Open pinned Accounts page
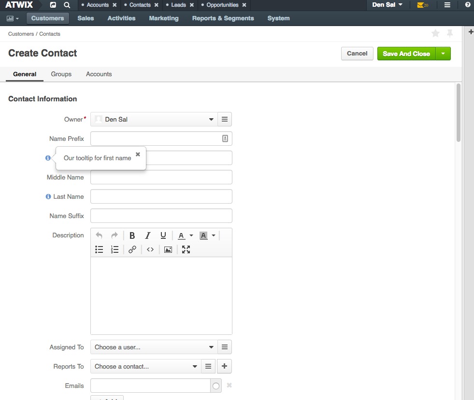The height and width of the screenshot is (400, 474). [x=98, y=5]
